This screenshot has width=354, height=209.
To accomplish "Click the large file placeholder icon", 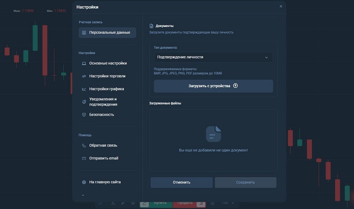I will [213, 134].
